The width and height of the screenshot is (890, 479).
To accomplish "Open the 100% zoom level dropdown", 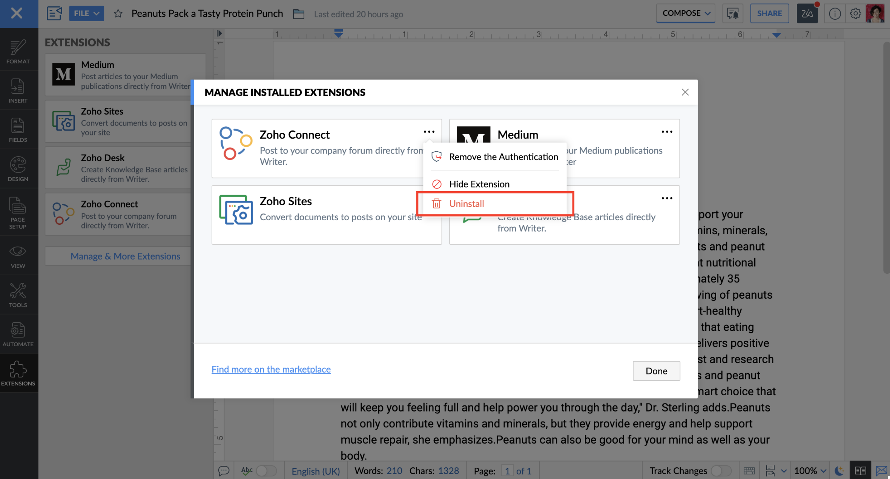I will (x=810, y=470).
